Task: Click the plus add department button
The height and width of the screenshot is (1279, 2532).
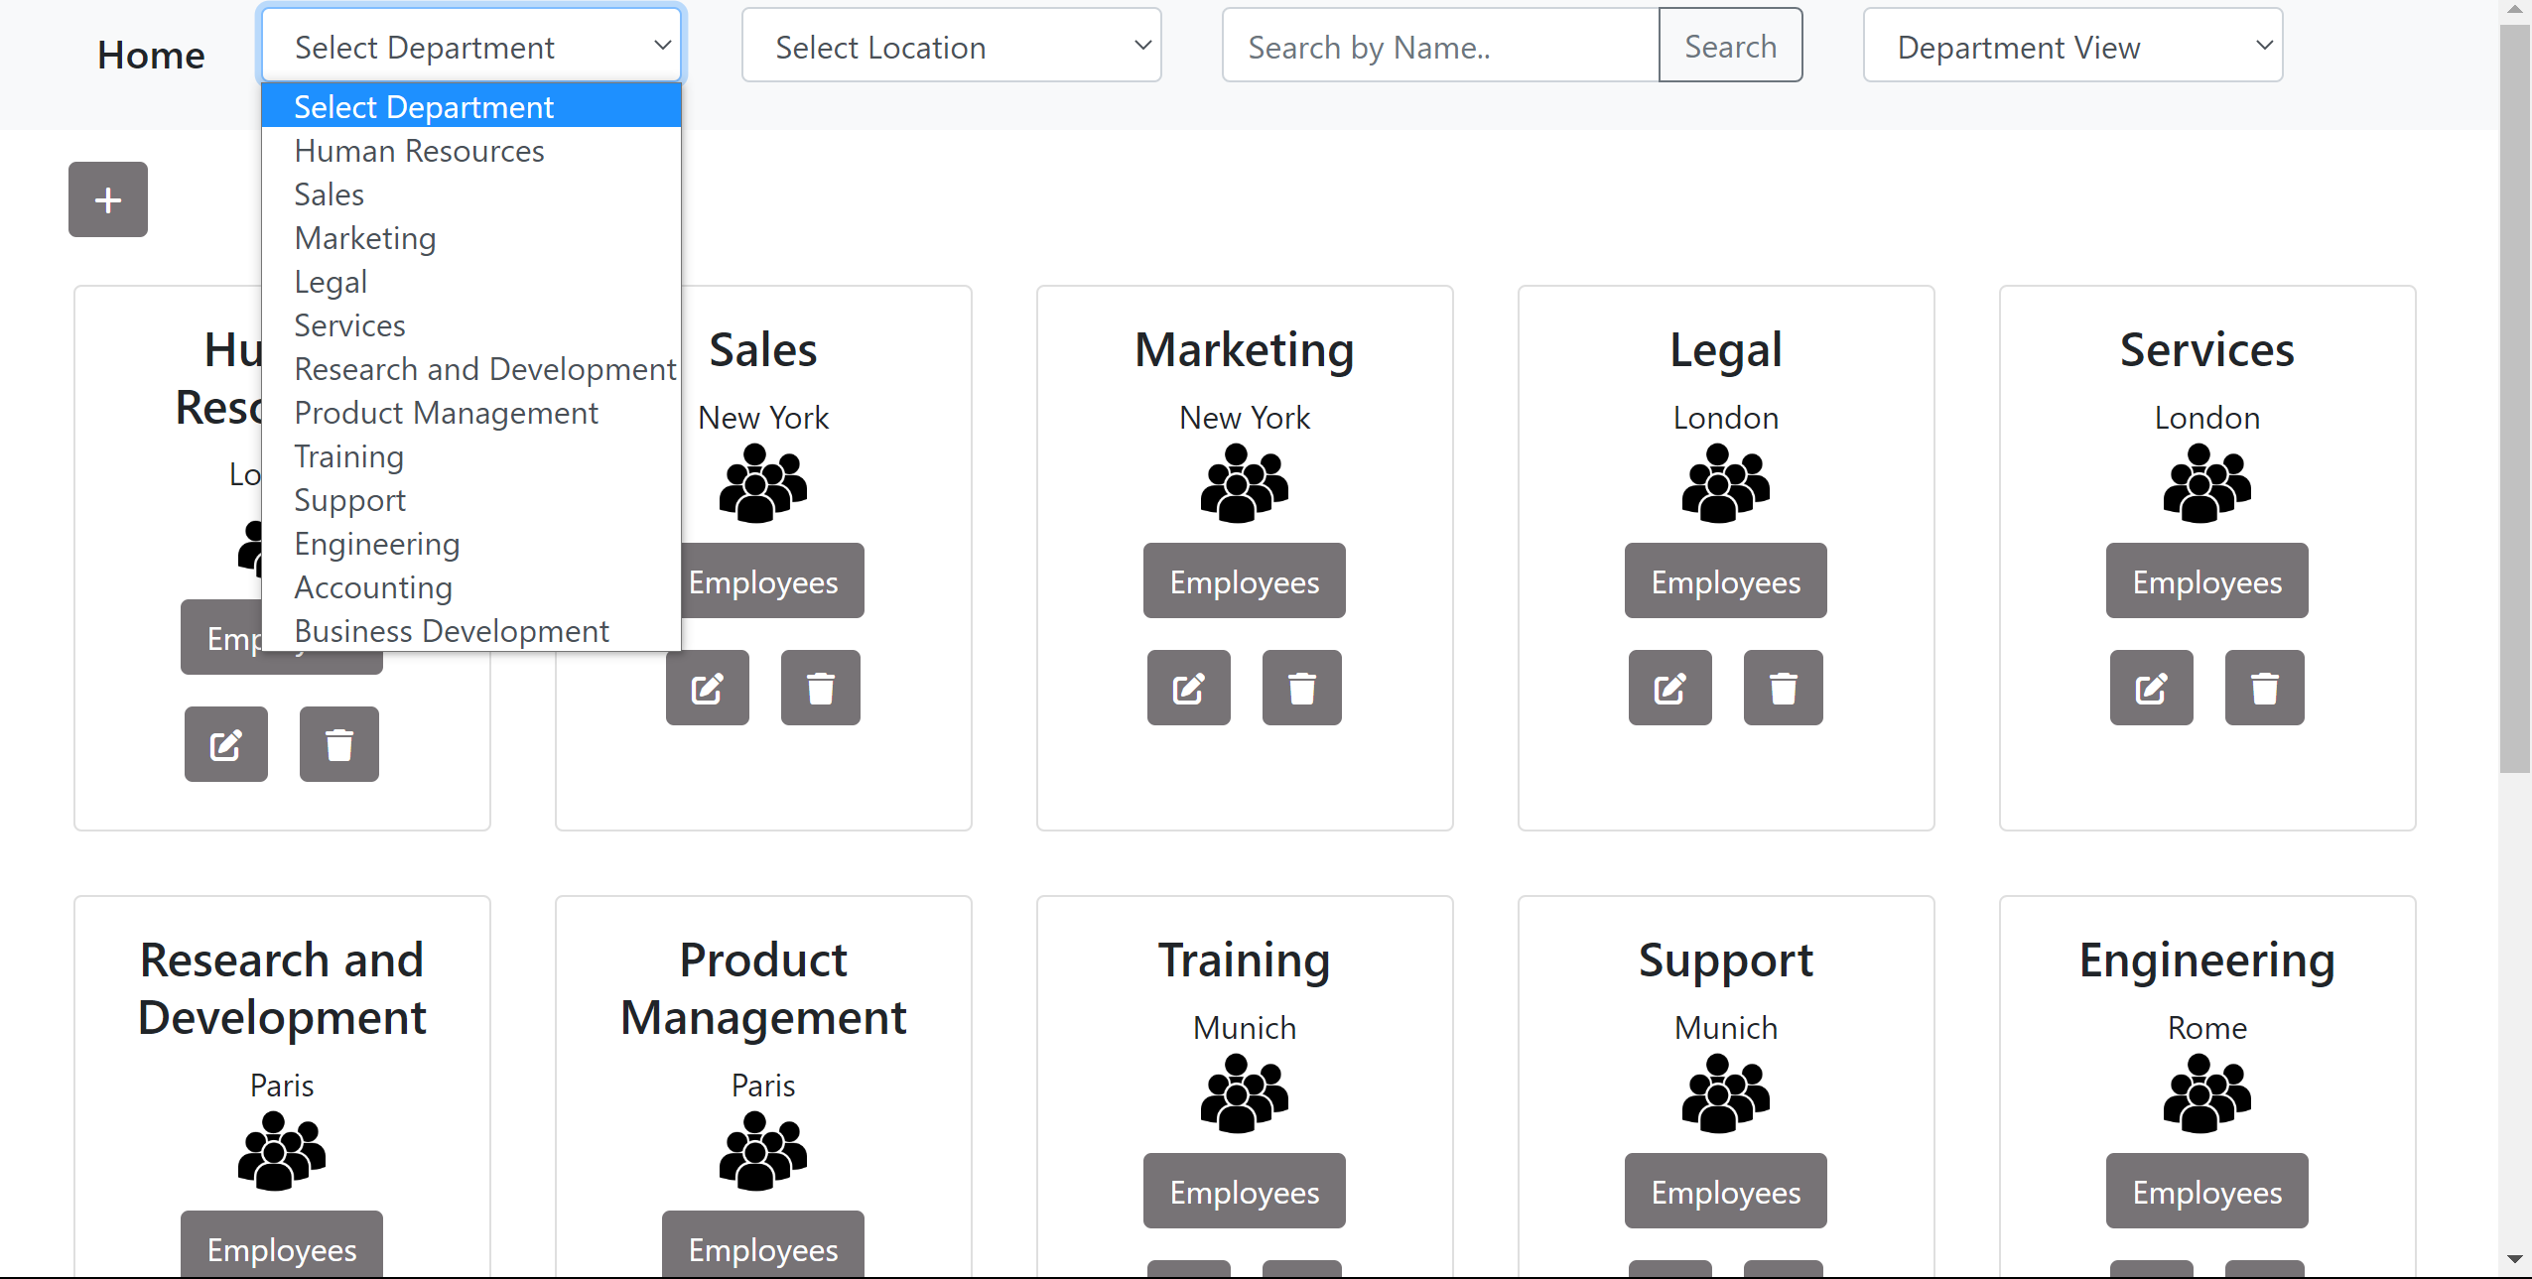Action: pyautogui.click(x=107, y=199)
